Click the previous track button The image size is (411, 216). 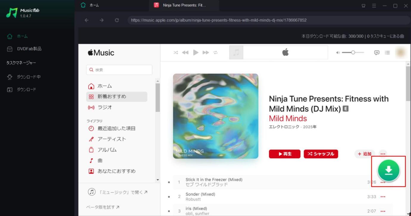click(185, 53)
